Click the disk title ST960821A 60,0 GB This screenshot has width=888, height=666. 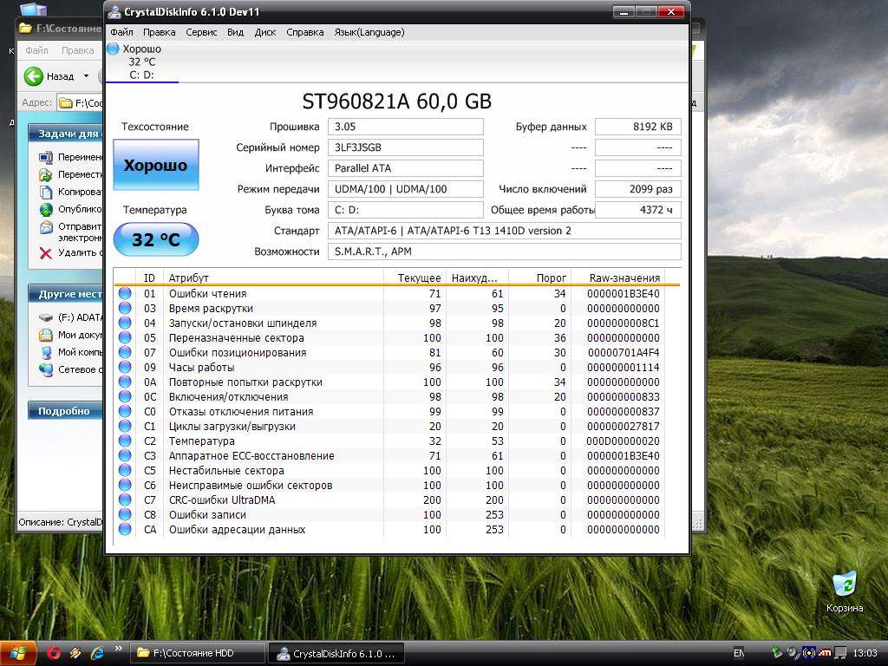pos(396,101)
